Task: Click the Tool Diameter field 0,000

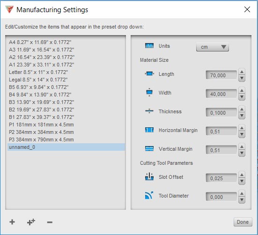Action: pos(221,197)
